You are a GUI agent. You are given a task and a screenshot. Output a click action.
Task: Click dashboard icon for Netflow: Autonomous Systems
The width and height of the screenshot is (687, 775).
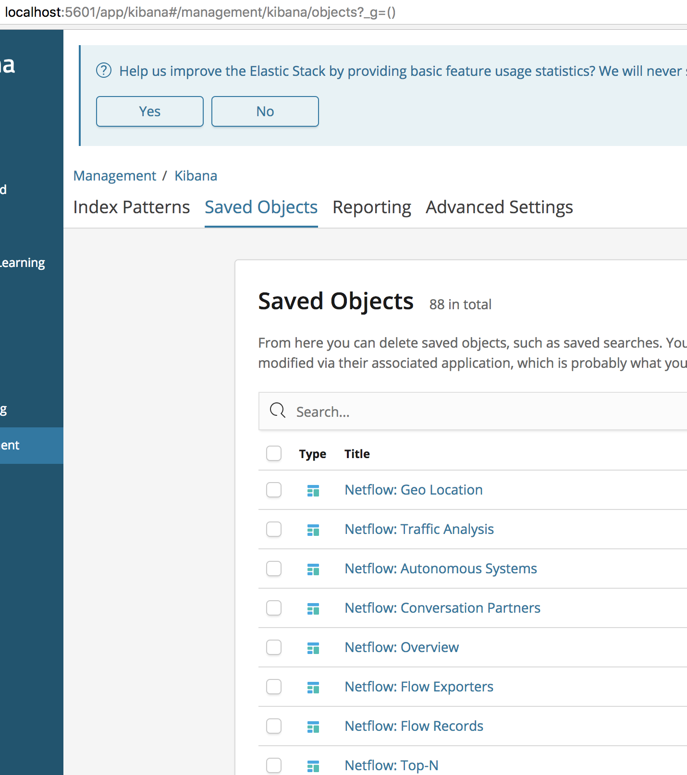click(x=313, y=569)
